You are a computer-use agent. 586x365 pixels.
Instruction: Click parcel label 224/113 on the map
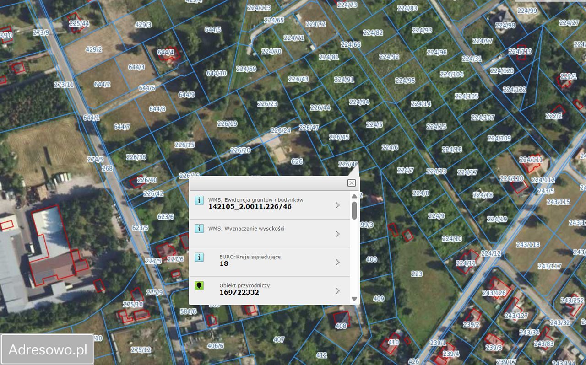259,7
